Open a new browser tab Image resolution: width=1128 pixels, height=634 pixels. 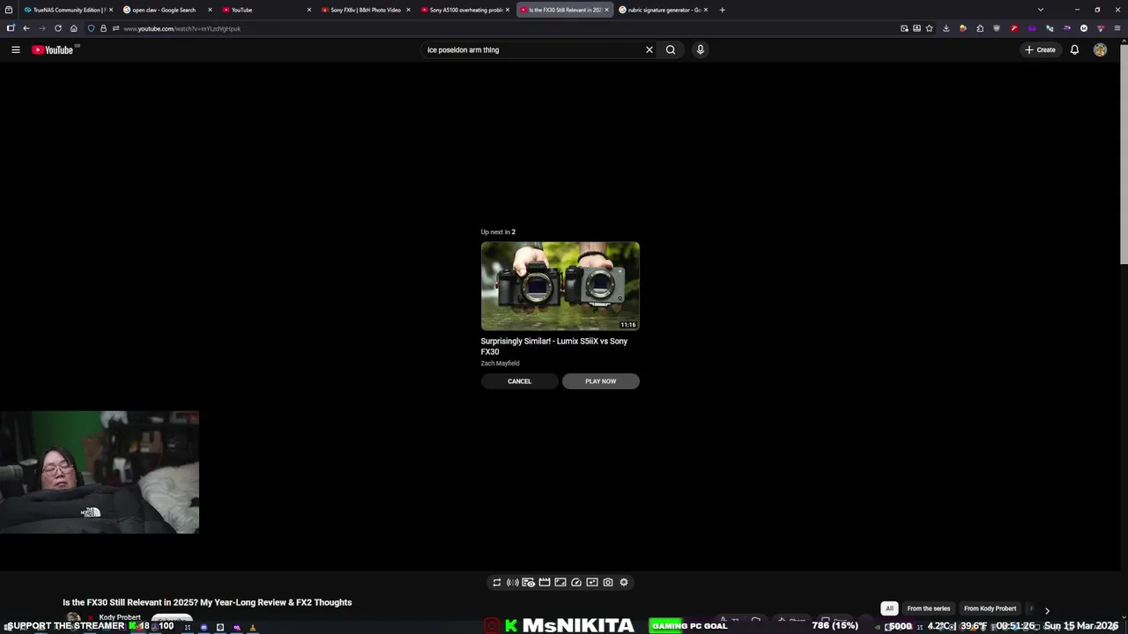click(x=722, y=10)
